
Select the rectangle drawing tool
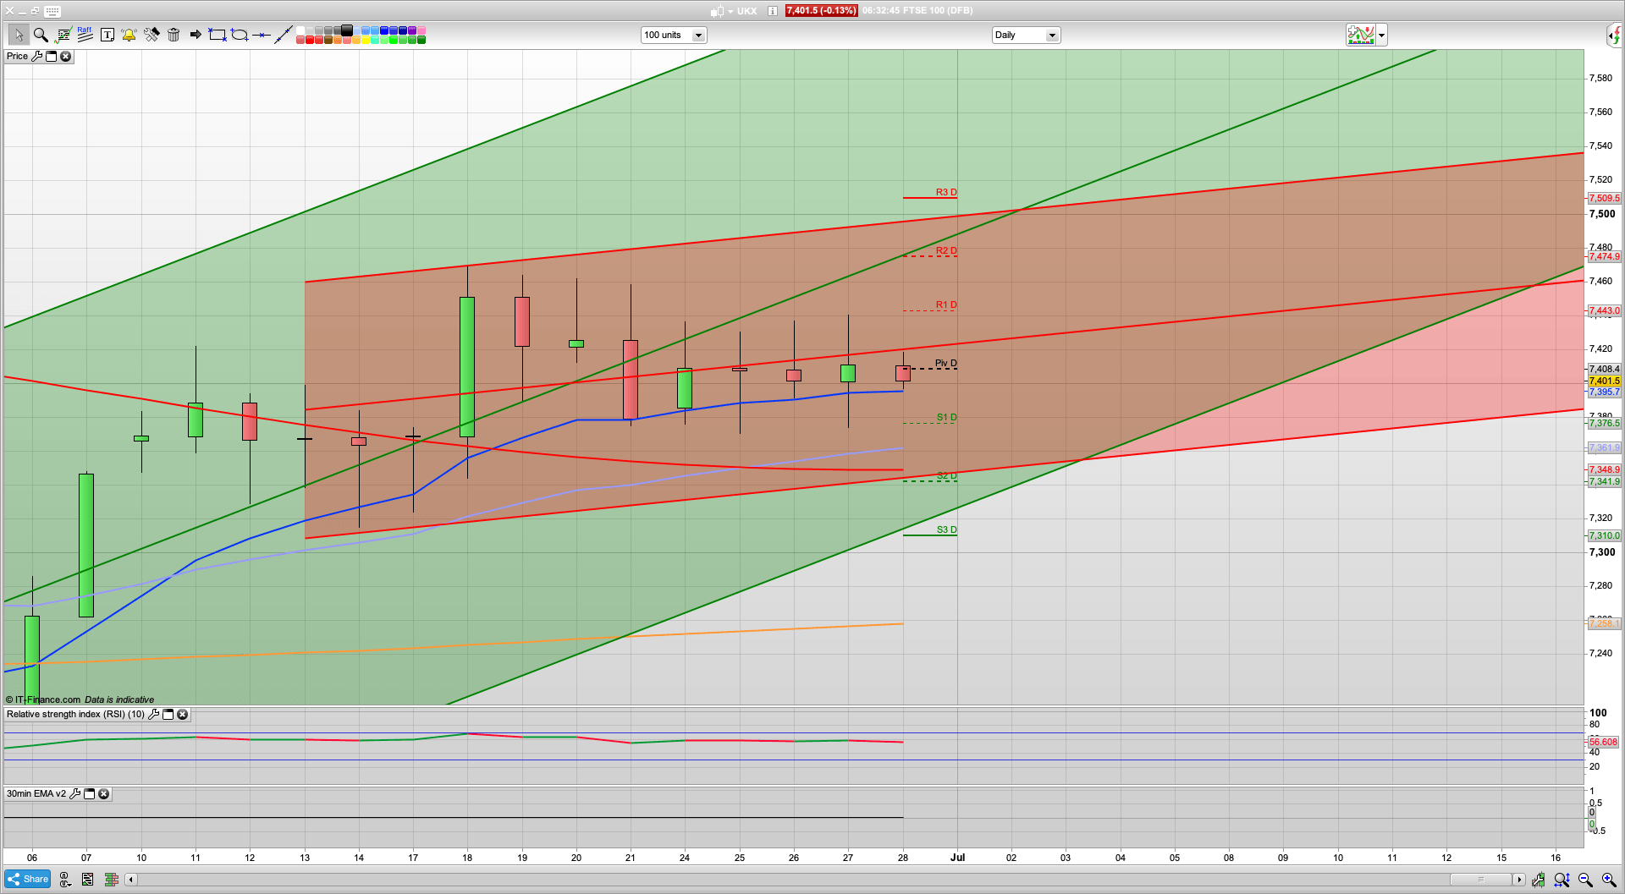click(218, 35)
